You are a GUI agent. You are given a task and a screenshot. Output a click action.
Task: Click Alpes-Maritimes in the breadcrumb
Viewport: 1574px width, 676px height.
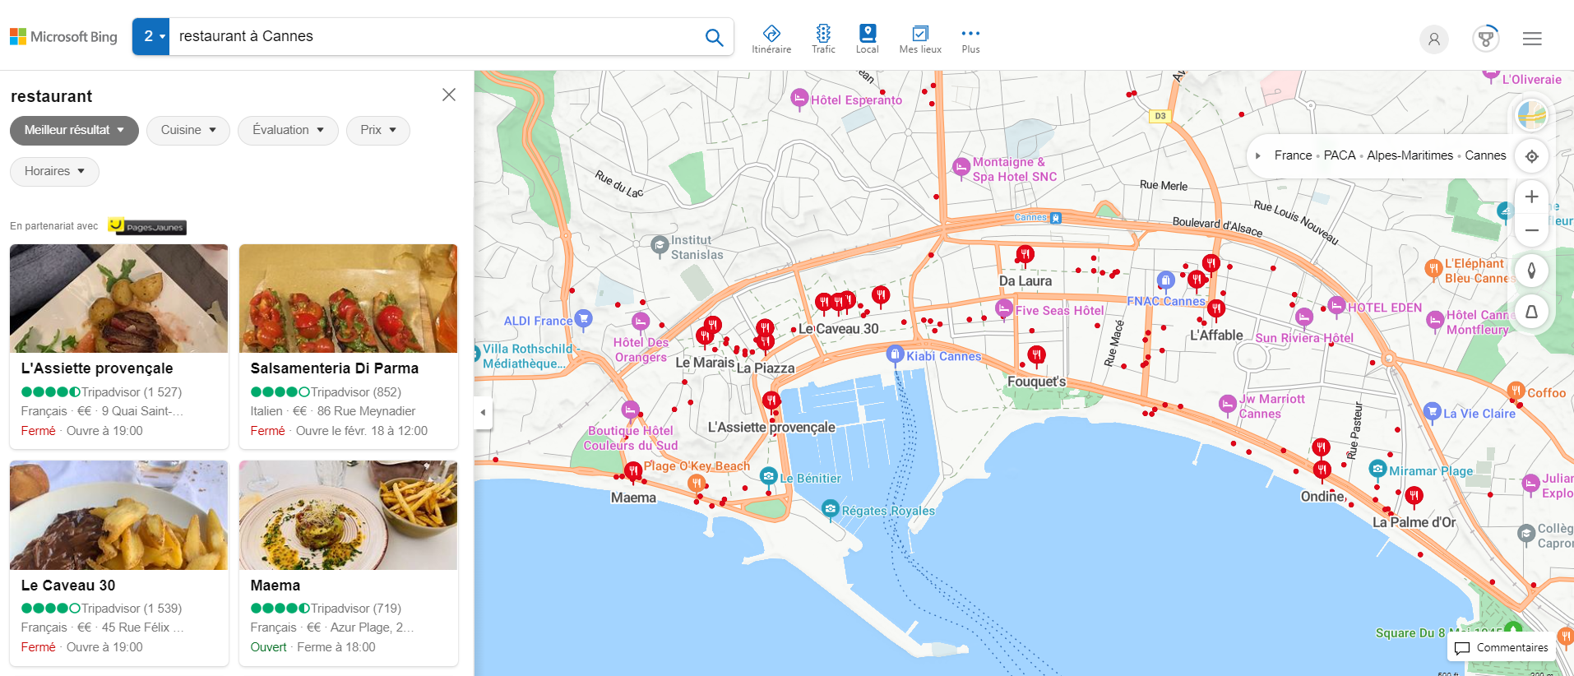1410,155
